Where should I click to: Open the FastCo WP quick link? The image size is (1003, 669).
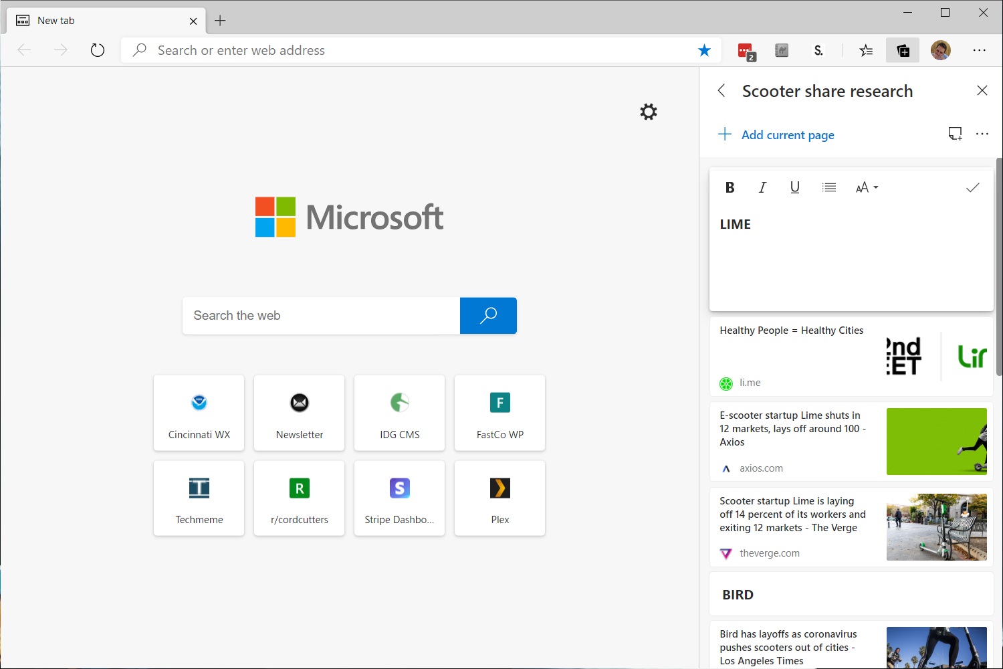pos(500,413)
